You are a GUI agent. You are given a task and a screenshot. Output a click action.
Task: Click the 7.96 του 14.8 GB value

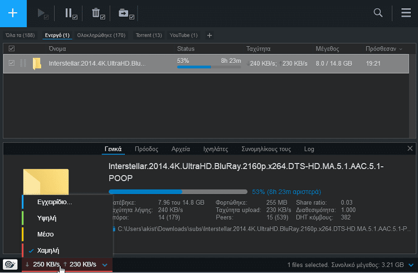[x=181, y=202]
